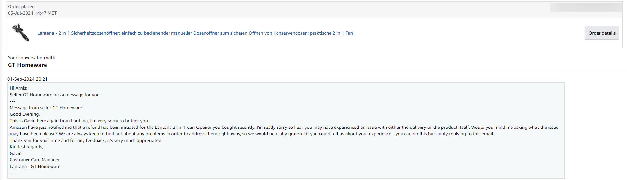Click the "Order placed" label
The image size is (627, 180).
pos(21,7)
